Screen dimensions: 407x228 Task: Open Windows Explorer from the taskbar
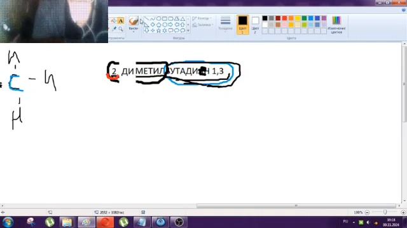67,222
